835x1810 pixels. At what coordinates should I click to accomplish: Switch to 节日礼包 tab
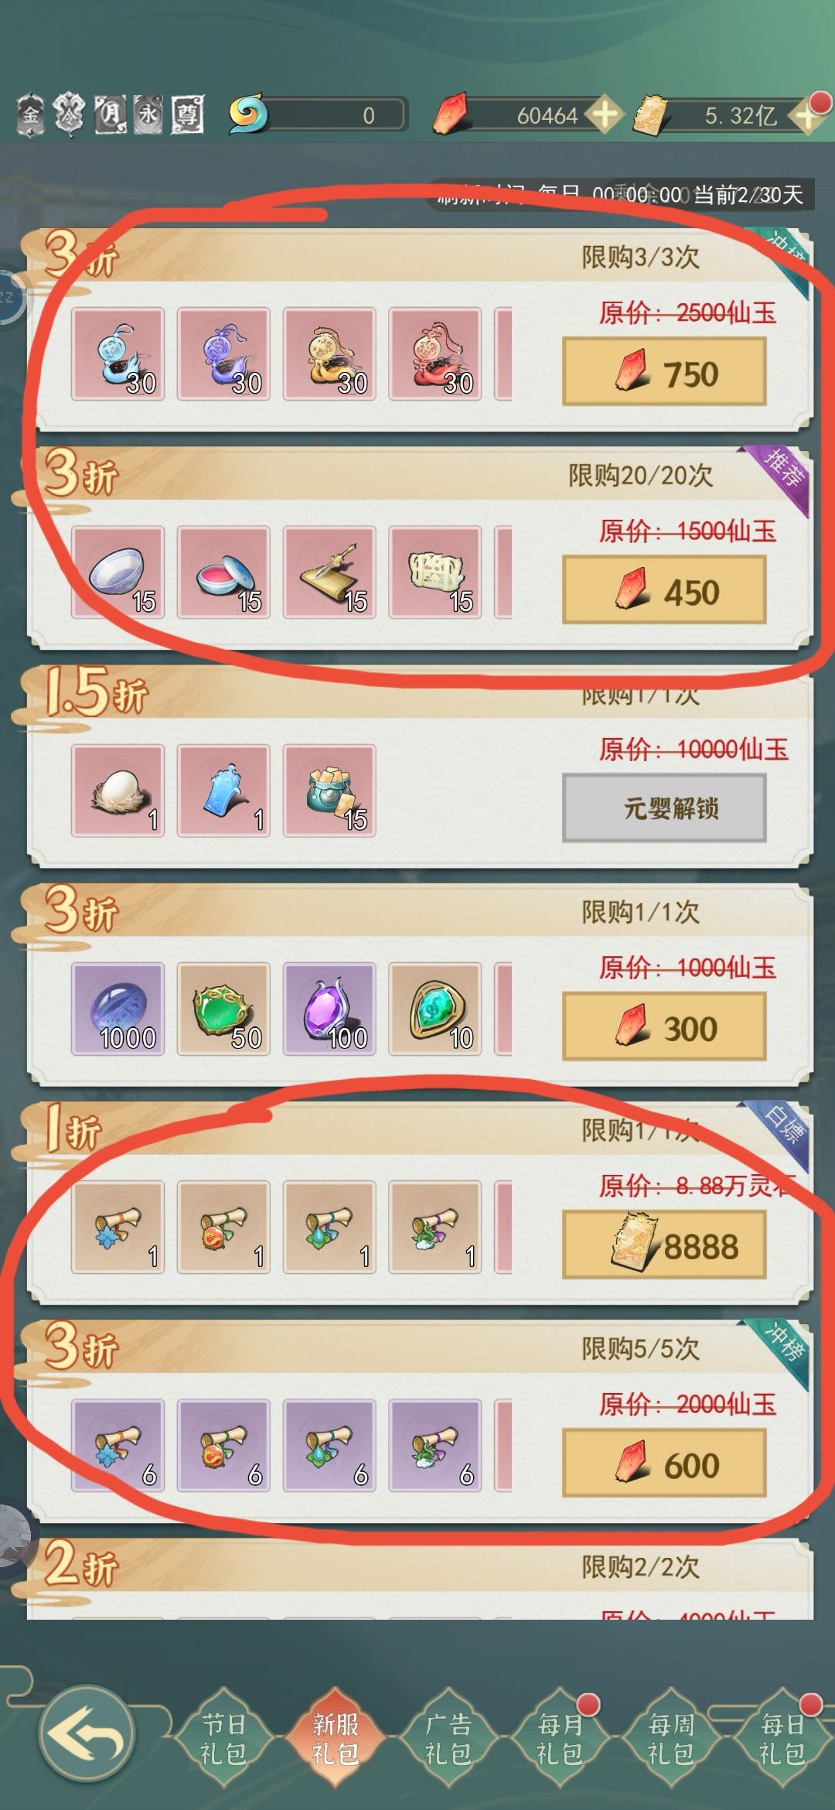click(x=223, y=1739)
